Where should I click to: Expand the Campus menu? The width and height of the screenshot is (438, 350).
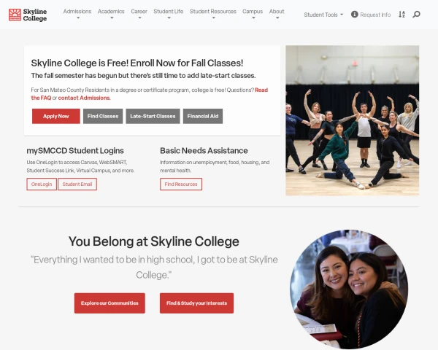pyautogui.click(x=253, y=14)
